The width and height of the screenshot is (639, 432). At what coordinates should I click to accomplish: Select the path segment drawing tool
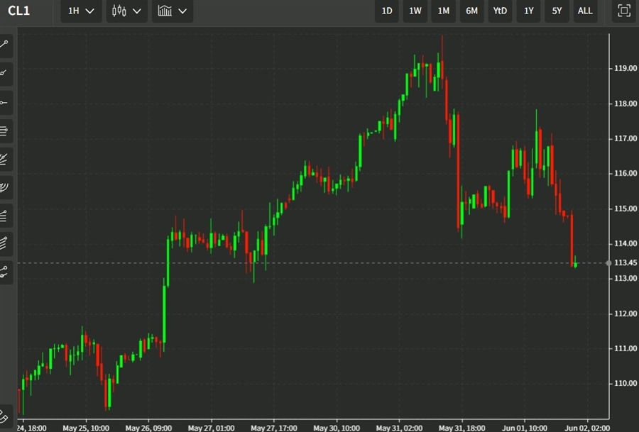[x=5, y=272]
